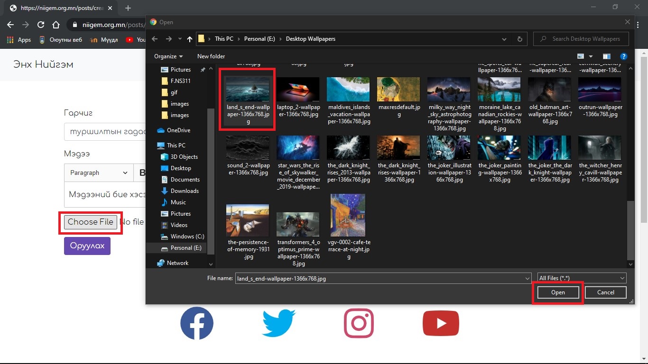Select Downloads in the navigation pane
Image resolution: width=648 pixels, height=364 pixels.
coord(185,191)
